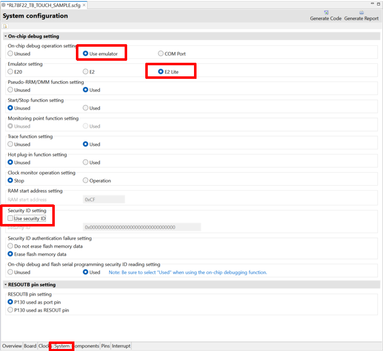383x351 pixels.
Task: Select Unused for On-chip debug operation
Action: click(10, 53)
